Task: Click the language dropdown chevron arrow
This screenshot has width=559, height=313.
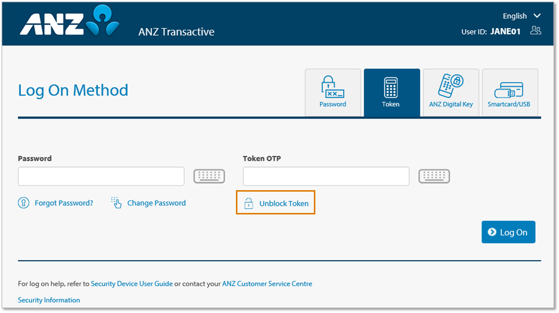Action: [537, 16]
